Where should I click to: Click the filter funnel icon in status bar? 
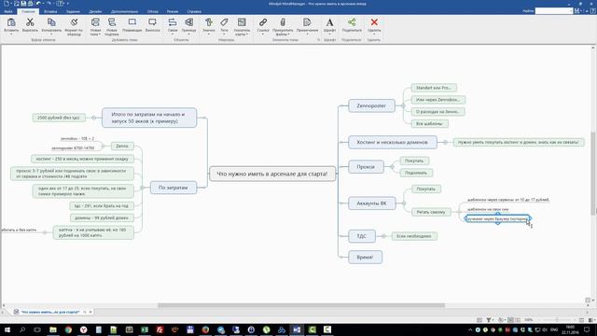pyautogui.click(x=489, y=320)
